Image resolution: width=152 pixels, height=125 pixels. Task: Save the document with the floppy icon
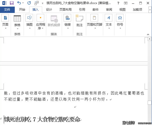(x=12, y=3)
